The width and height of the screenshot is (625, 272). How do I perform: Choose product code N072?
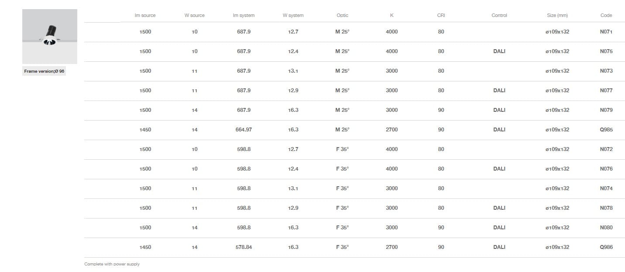click(606, 149)
